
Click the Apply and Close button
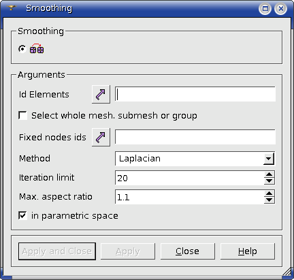[x=57, y=251]
